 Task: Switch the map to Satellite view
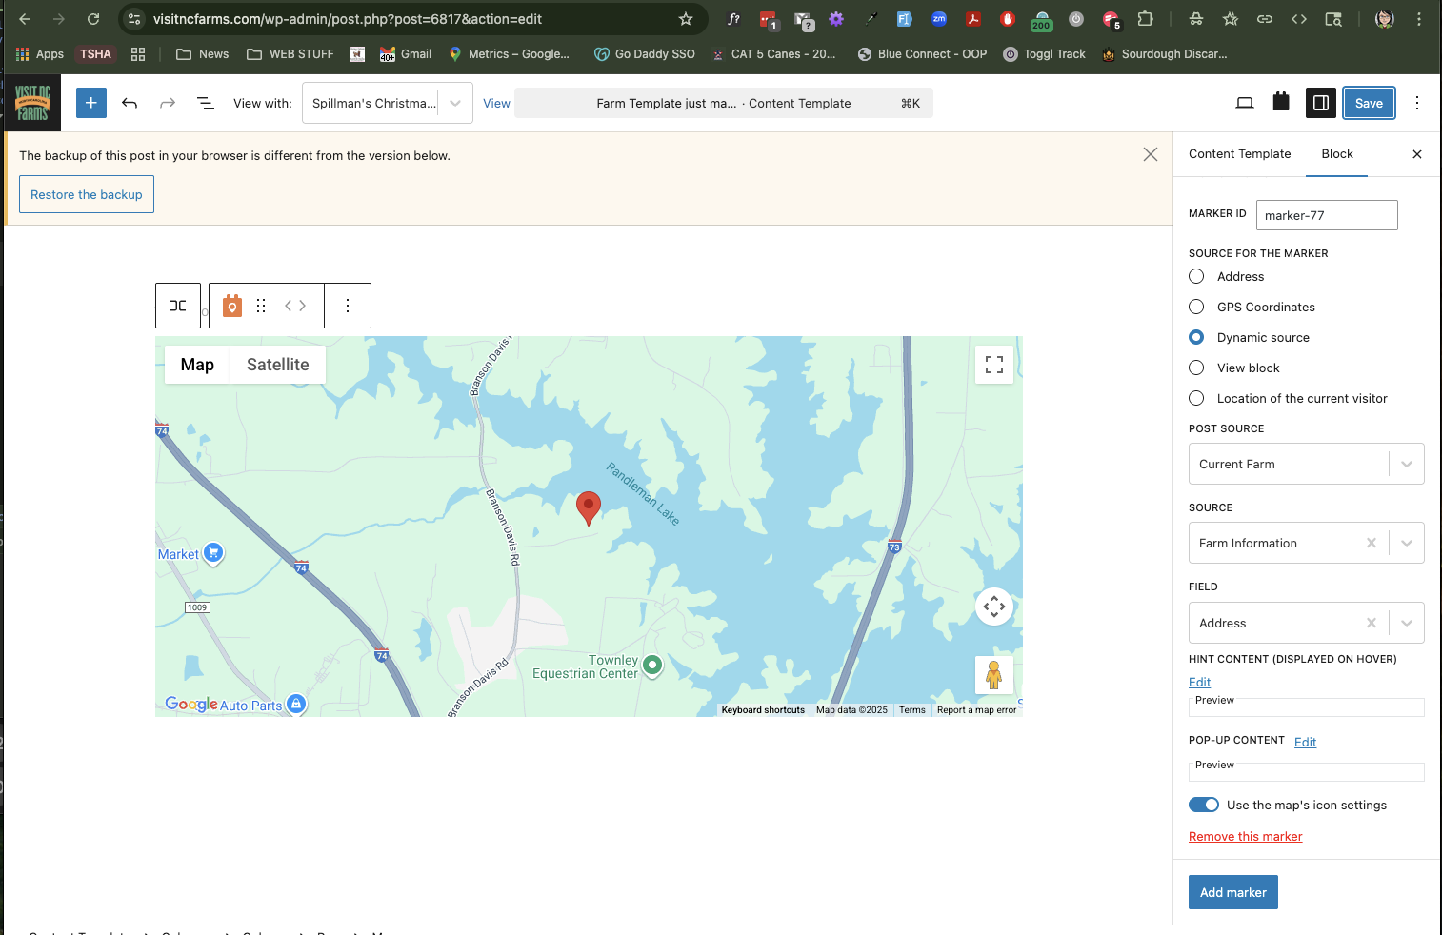click(277, 365)
